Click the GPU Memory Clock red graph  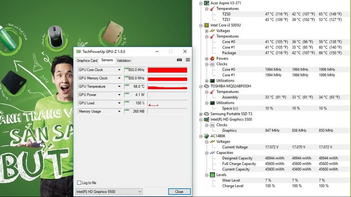tap(167, 78)
